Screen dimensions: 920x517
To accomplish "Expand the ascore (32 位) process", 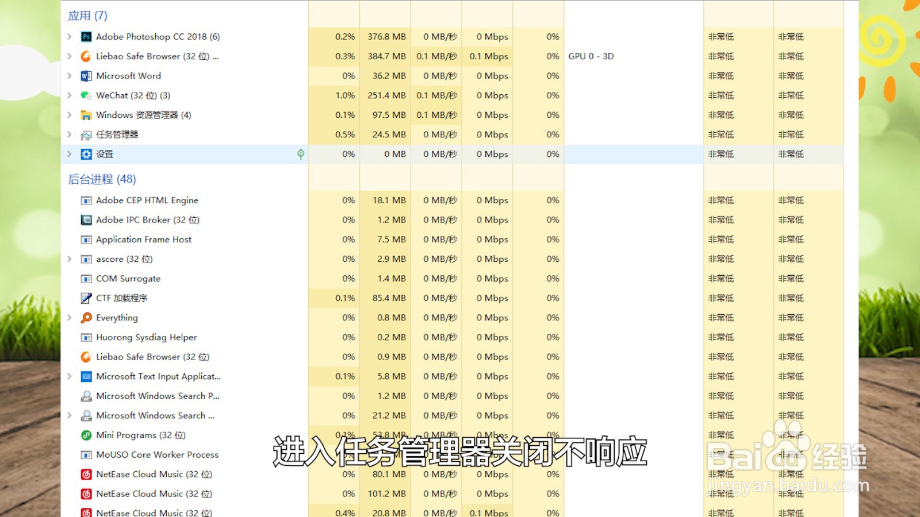I will tap(70, 259).
